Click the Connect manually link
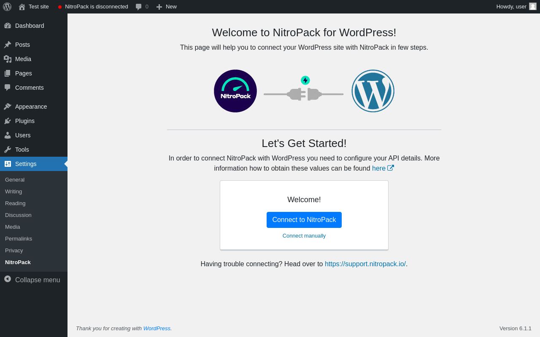Viewport: 540px width, 337px height. tap(304, 236)
